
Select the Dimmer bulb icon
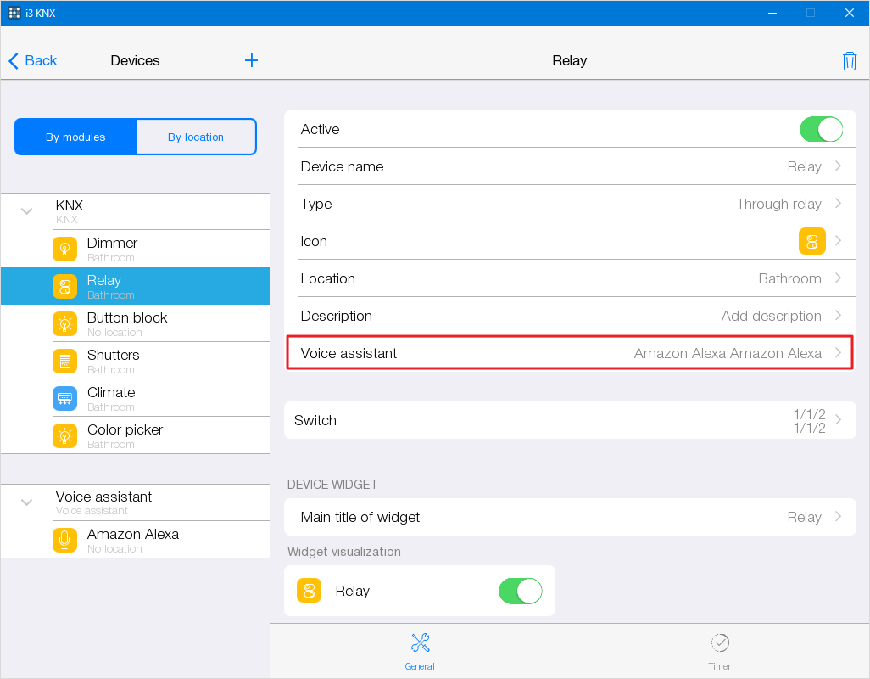(64, 250)
